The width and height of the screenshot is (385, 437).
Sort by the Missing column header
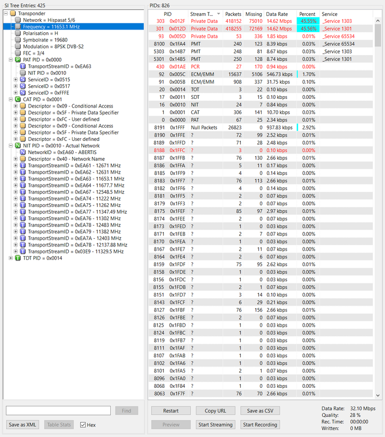point(253,14)
